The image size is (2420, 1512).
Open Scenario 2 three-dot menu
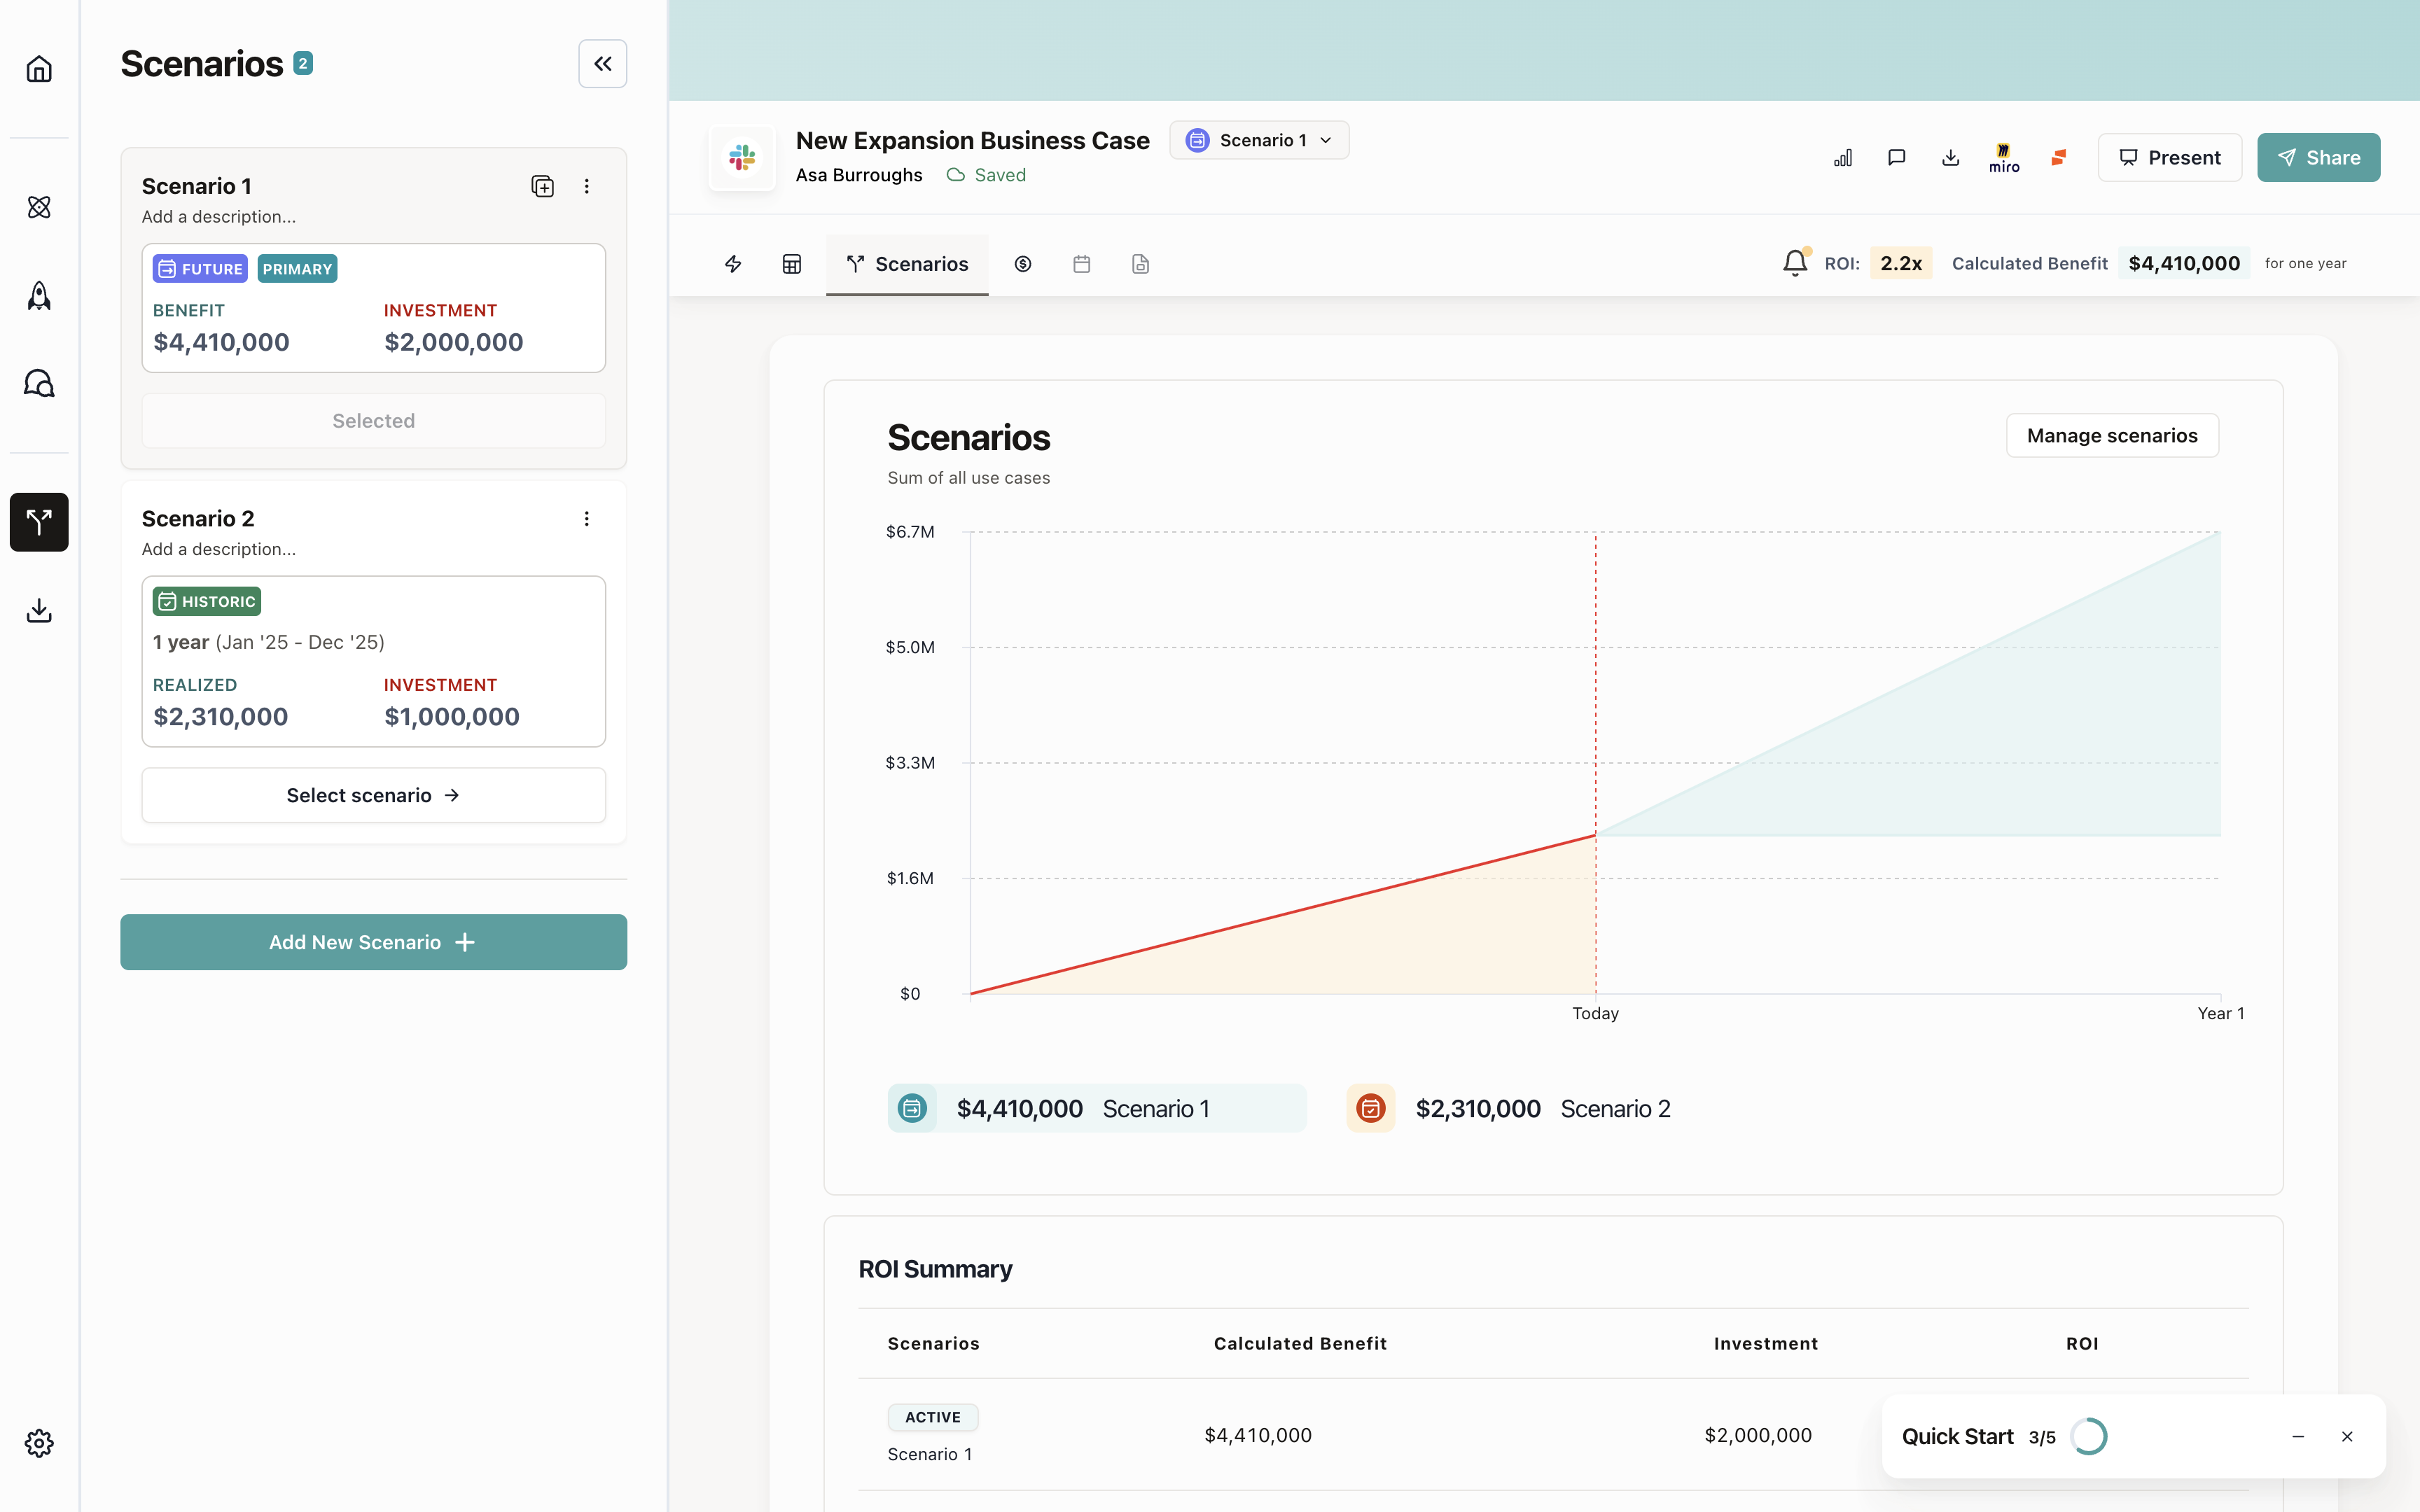click(x=587, y=518)
